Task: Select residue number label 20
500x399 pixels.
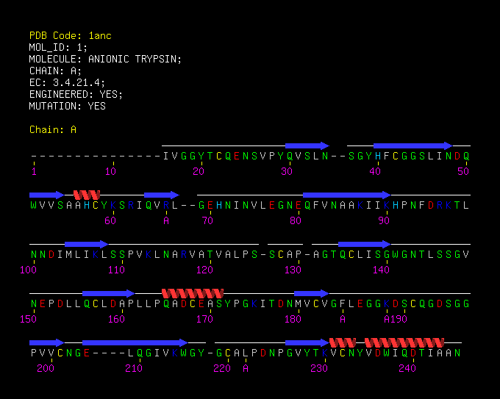Action: coord(199,171)
